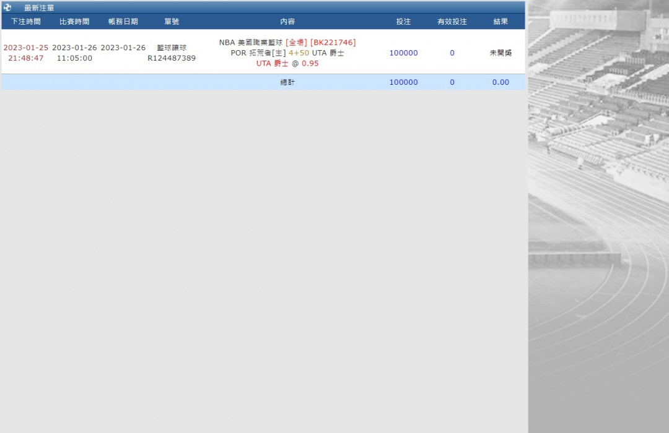This screenshot has height=433, width=669.
Task: Click valid bet 0 in bet row
Action: tap(452, 53)
